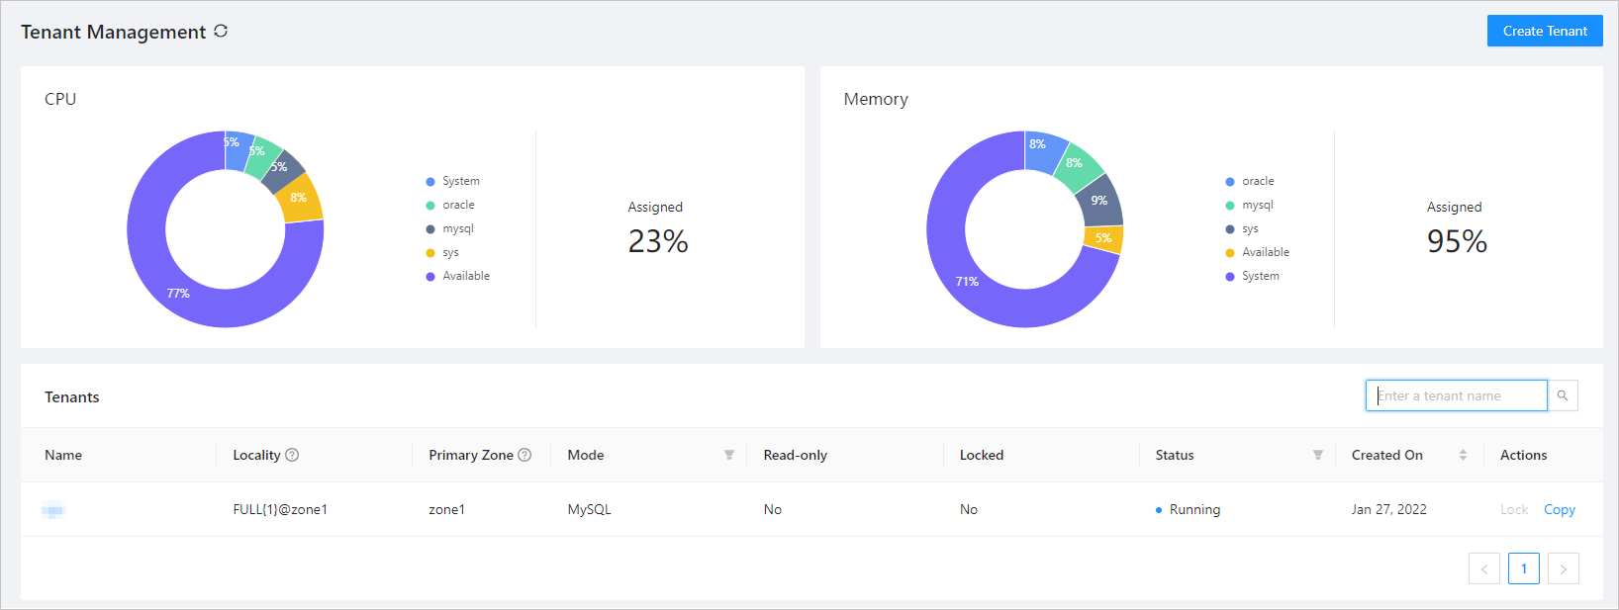Viewport: 1619px width, 610px height.
Task: Click the purple 77% segment of CPU donut
Action: (x=178, y=294)
